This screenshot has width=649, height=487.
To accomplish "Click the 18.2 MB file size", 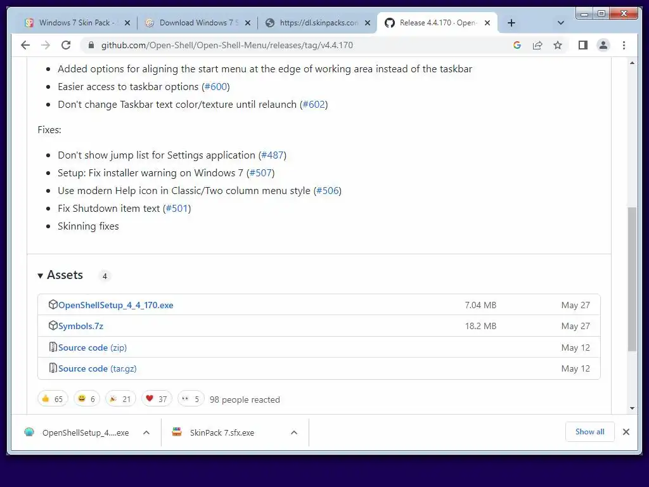I will (x=480, y=327).
